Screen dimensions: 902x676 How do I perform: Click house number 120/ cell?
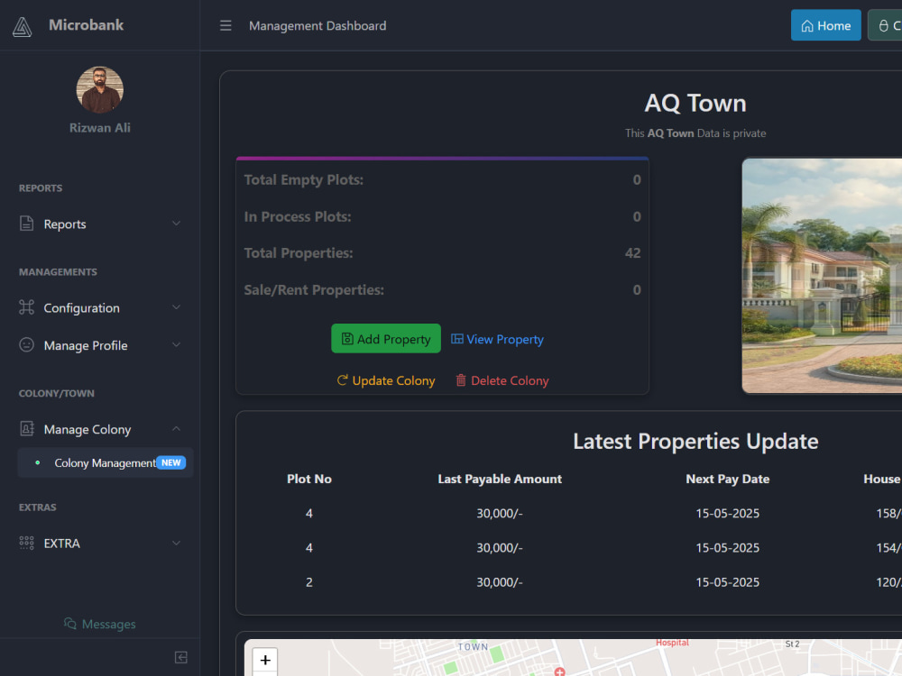pos(888,582)
